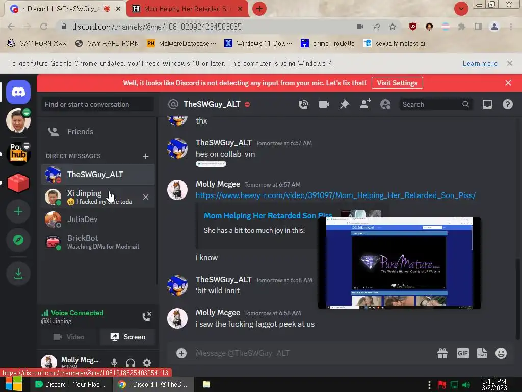The width and height of the screenshot is (522, 392).
Task: Focus the Find or start a conversation box
Action: (97, 104)
